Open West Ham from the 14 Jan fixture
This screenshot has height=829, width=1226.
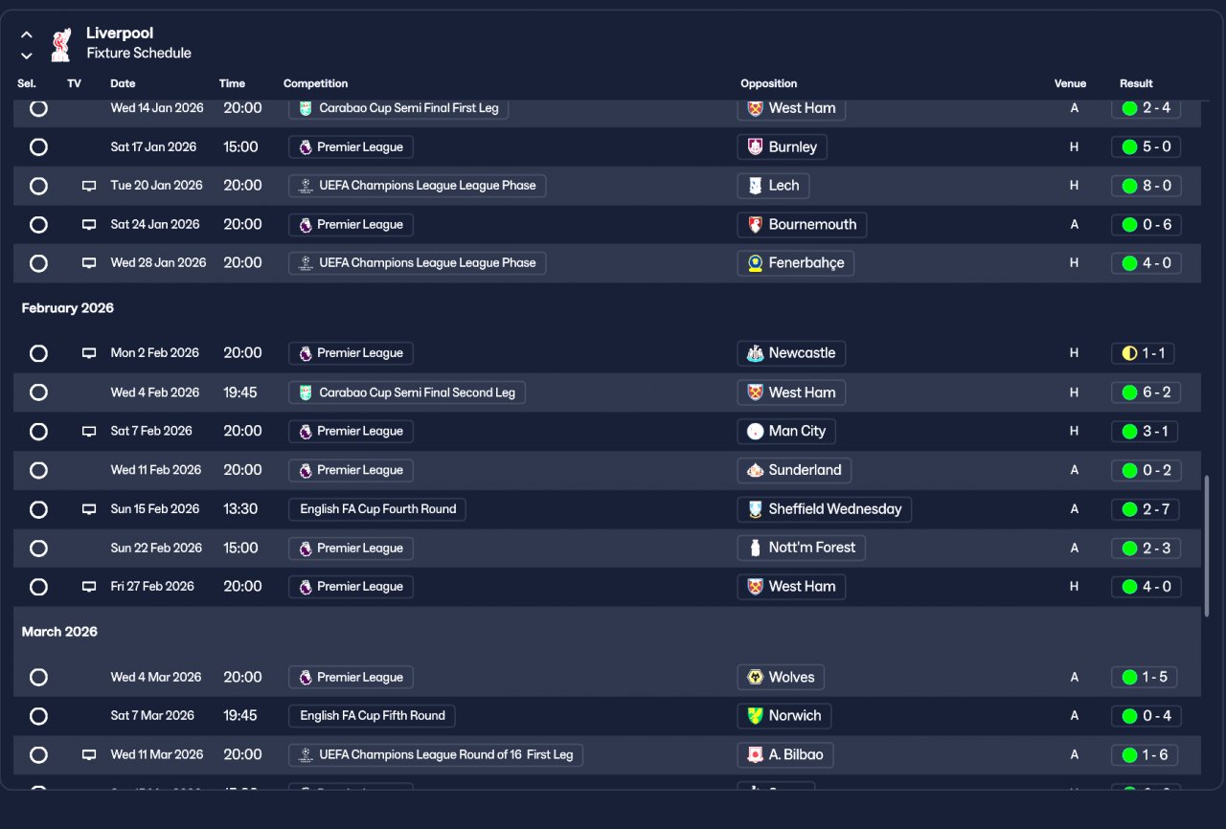point(791,108)
